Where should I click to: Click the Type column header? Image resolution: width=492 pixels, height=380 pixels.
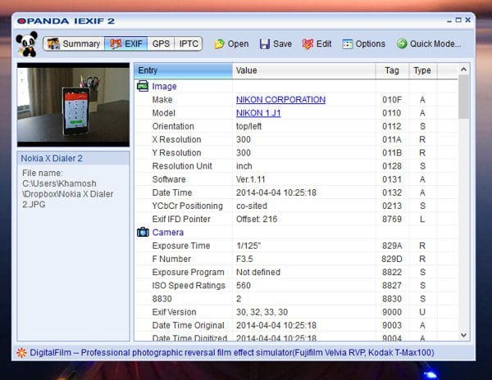point(422,70)
